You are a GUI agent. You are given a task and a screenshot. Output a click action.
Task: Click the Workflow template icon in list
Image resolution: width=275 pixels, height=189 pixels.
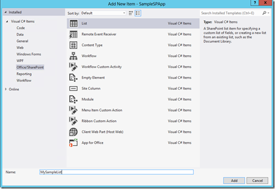coord(73,56)
